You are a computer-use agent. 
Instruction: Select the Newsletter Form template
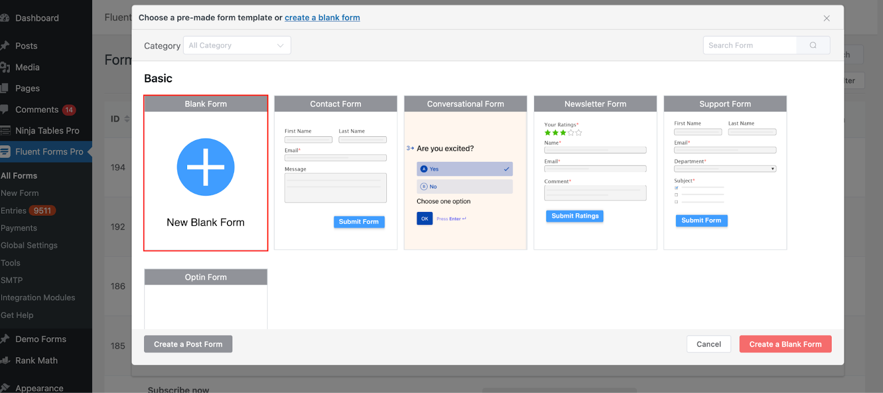595,173
